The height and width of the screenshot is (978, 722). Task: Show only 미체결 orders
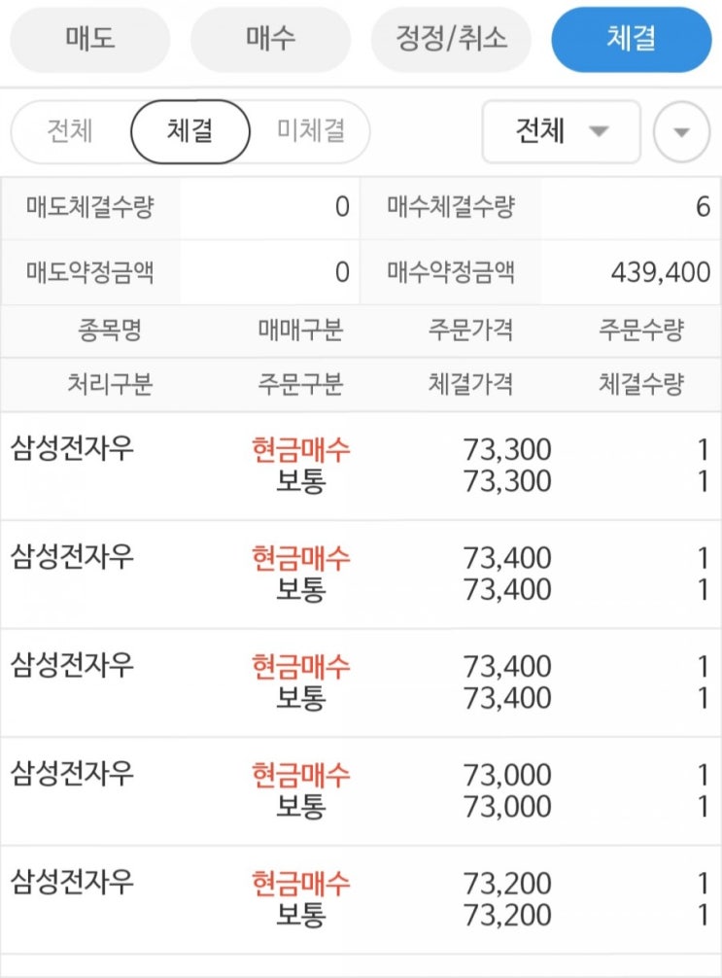coord(310,131)
